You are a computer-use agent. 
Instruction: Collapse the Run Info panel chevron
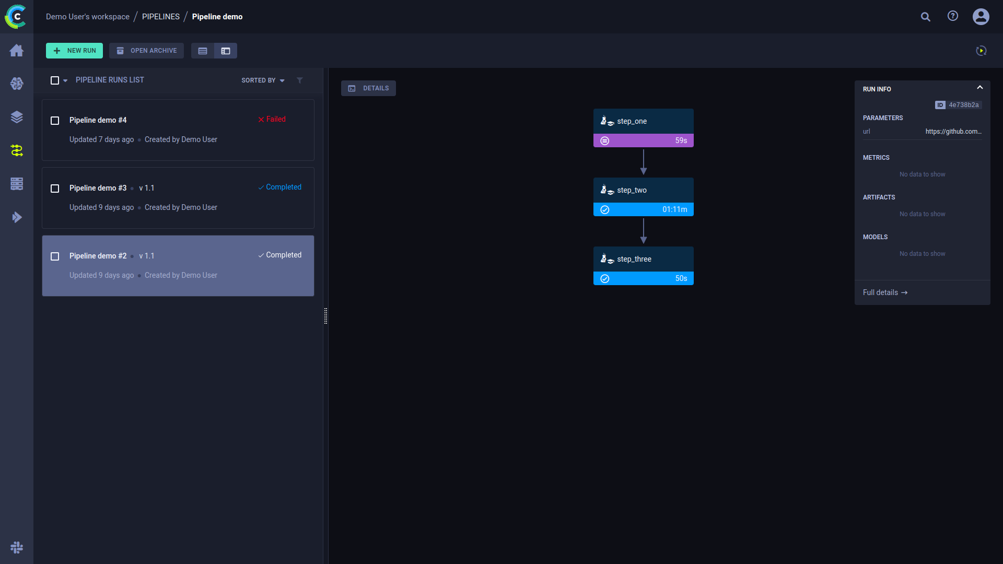(979, 88)
